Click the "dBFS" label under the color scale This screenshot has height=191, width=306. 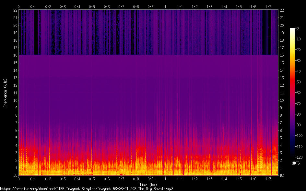[296, 163]
